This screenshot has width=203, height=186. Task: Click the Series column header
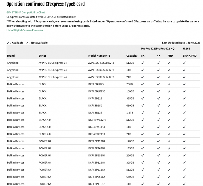point(42,56)
